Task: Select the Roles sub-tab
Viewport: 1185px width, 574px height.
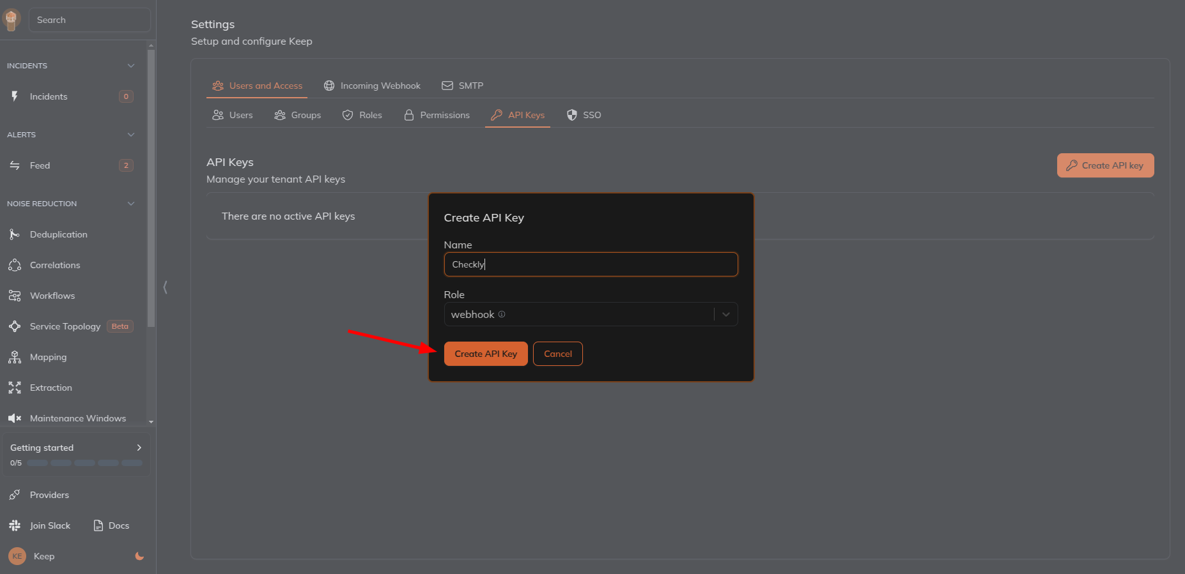Action: (x=362, y=115)
